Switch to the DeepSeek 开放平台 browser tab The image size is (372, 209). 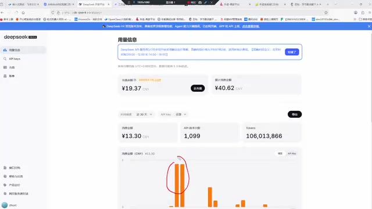94,4
